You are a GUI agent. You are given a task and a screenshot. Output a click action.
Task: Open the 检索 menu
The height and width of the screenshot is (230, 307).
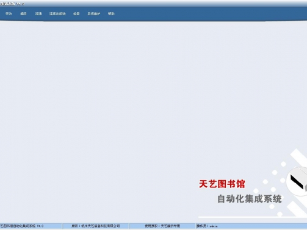(76, 14)
